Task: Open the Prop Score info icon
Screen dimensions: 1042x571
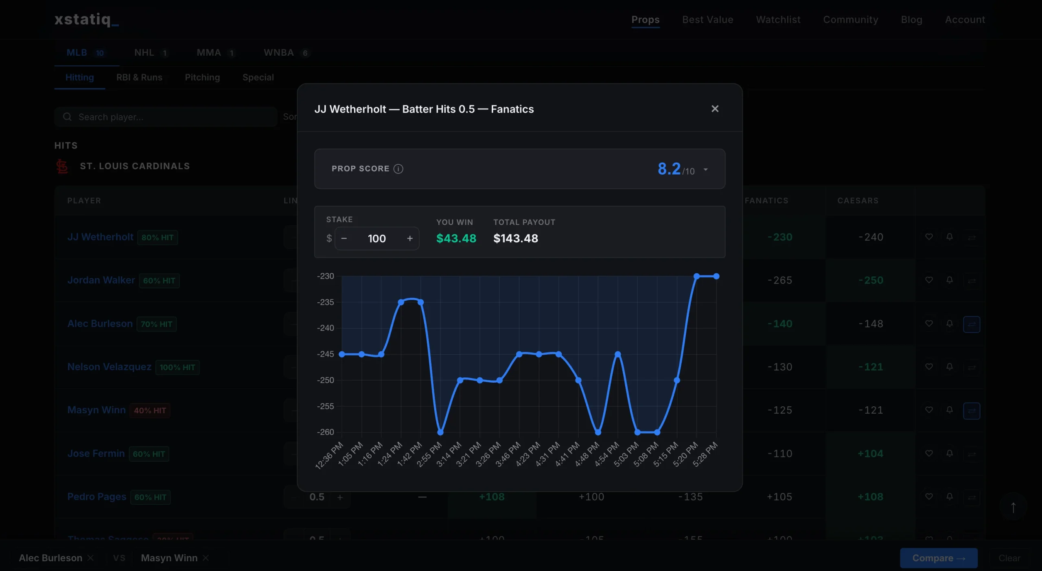Action: 398,169
